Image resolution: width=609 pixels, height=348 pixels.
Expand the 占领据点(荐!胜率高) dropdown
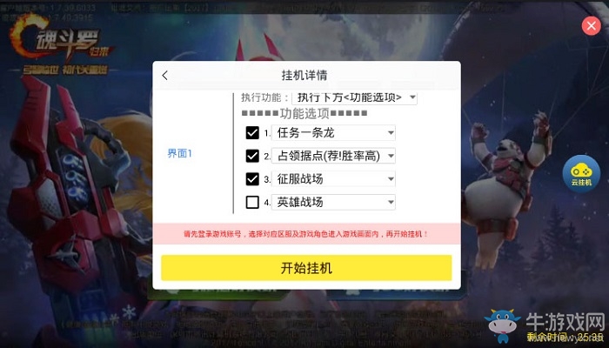(x=333, y=156)
